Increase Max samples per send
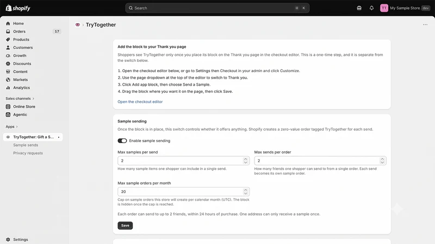The height and width of the screenshot is (244, 435). pos(246,159)
